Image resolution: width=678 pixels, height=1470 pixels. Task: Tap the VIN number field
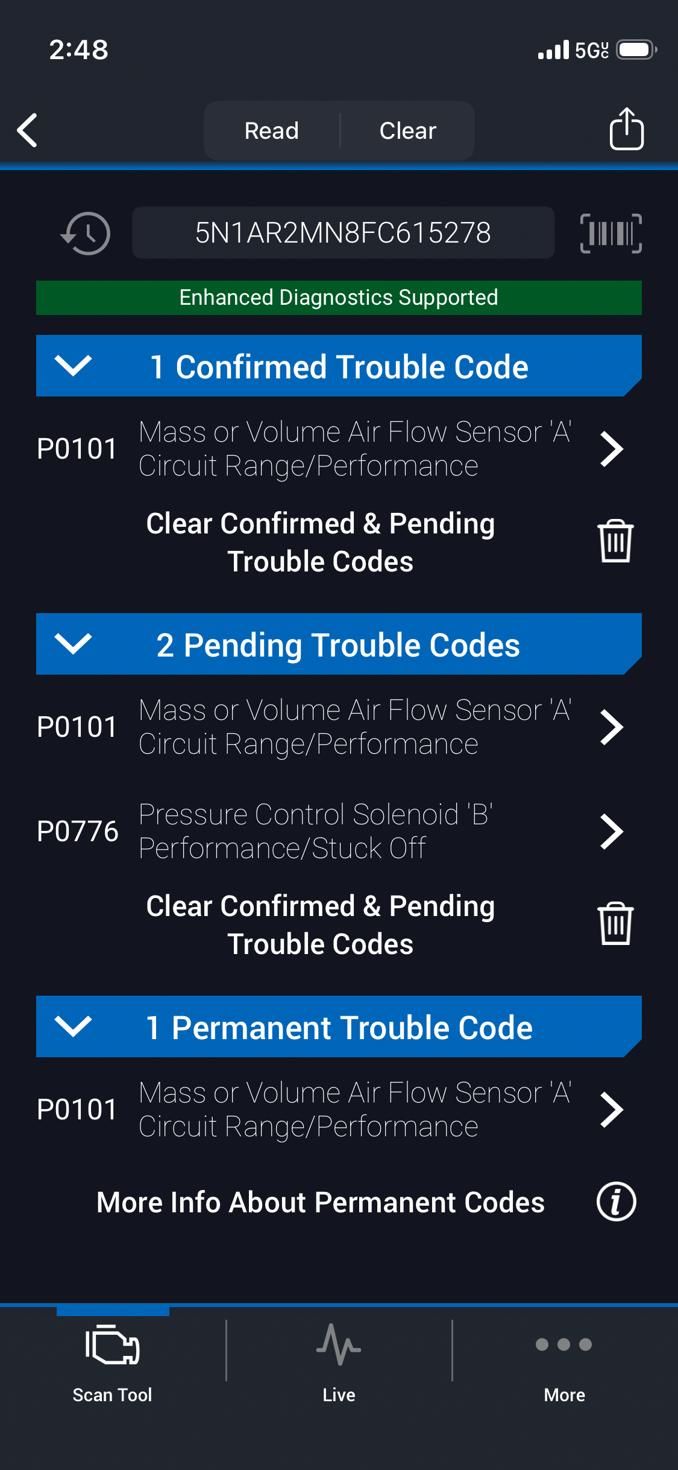point(343,233)
